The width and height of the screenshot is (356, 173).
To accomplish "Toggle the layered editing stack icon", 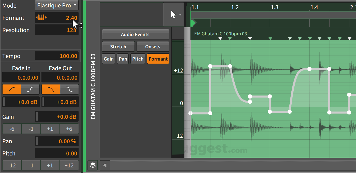I will coord(93,165).
